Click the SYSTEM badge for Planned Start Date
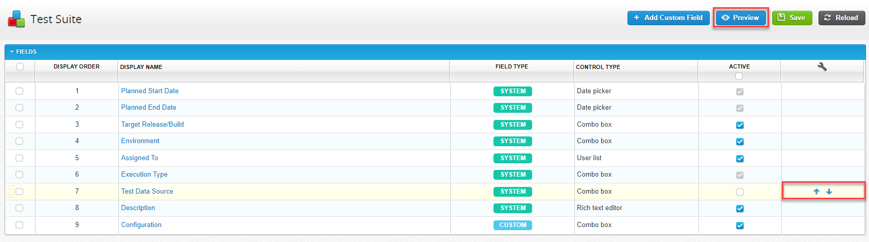The height and width of the screenshot is (242, 869). (513, 91)
